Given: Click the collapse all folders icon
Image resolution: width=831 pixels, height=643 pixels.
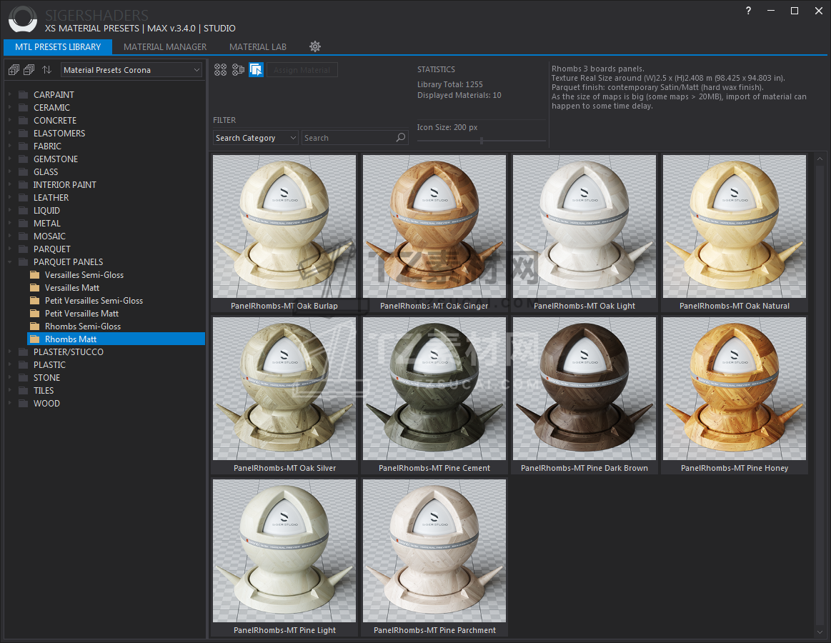Looking at the screenshot, I should pyautogui.click(x=29, y=69).
